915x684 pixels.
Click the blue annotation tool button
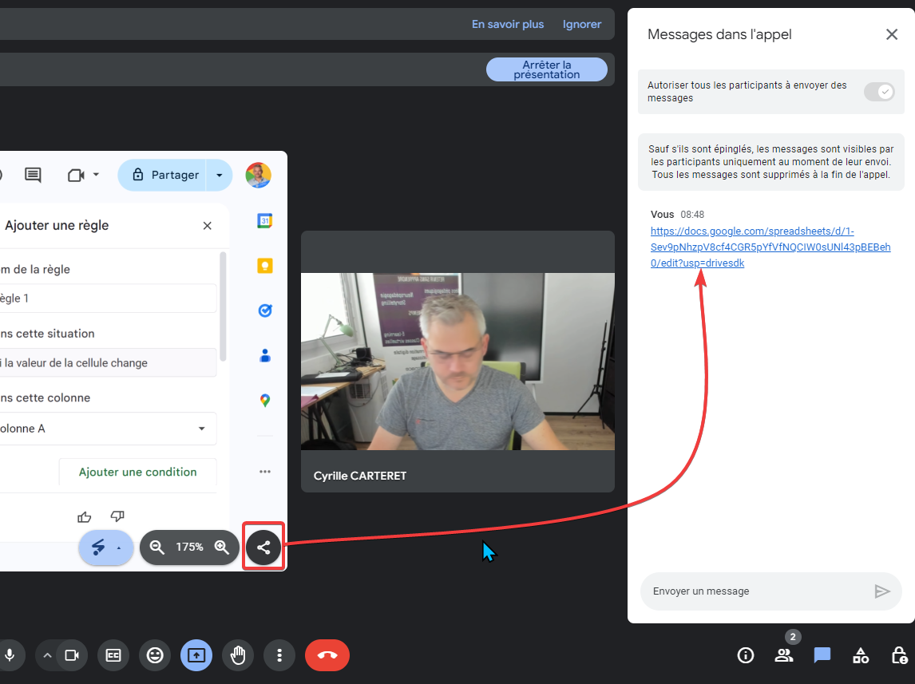tap(98, 547)
